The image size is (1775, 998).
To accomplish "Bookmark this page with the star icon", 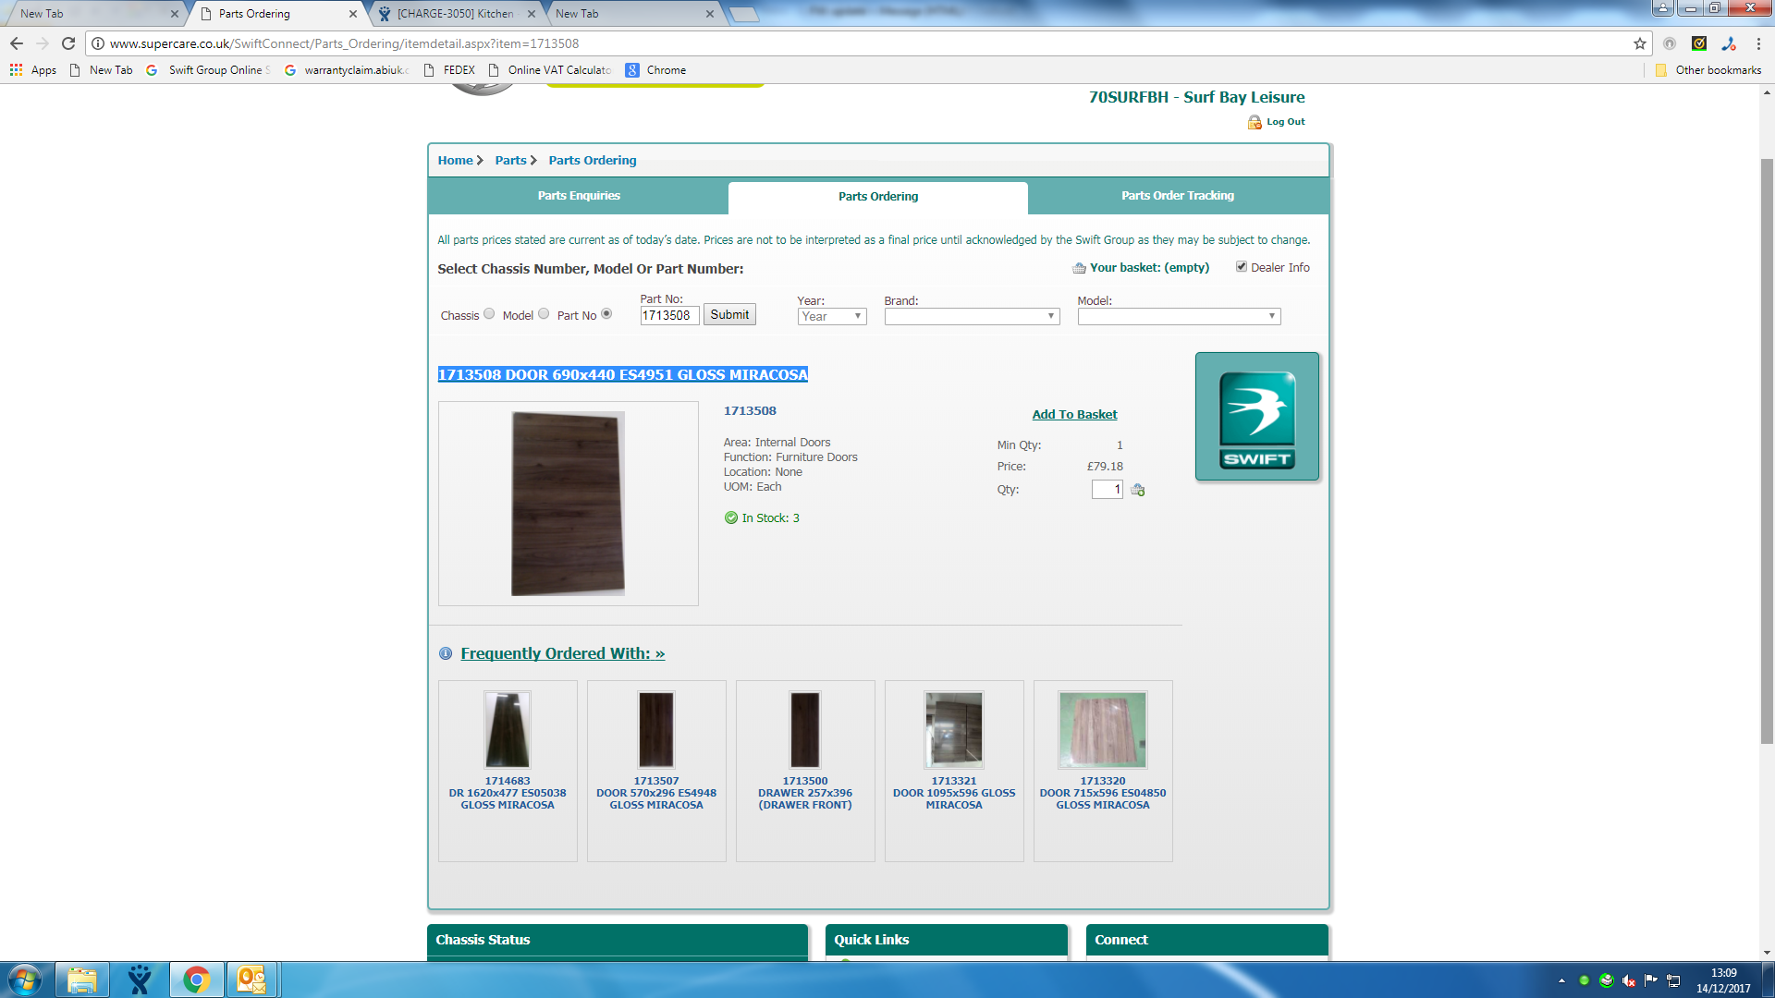I will click(1639, 43).
